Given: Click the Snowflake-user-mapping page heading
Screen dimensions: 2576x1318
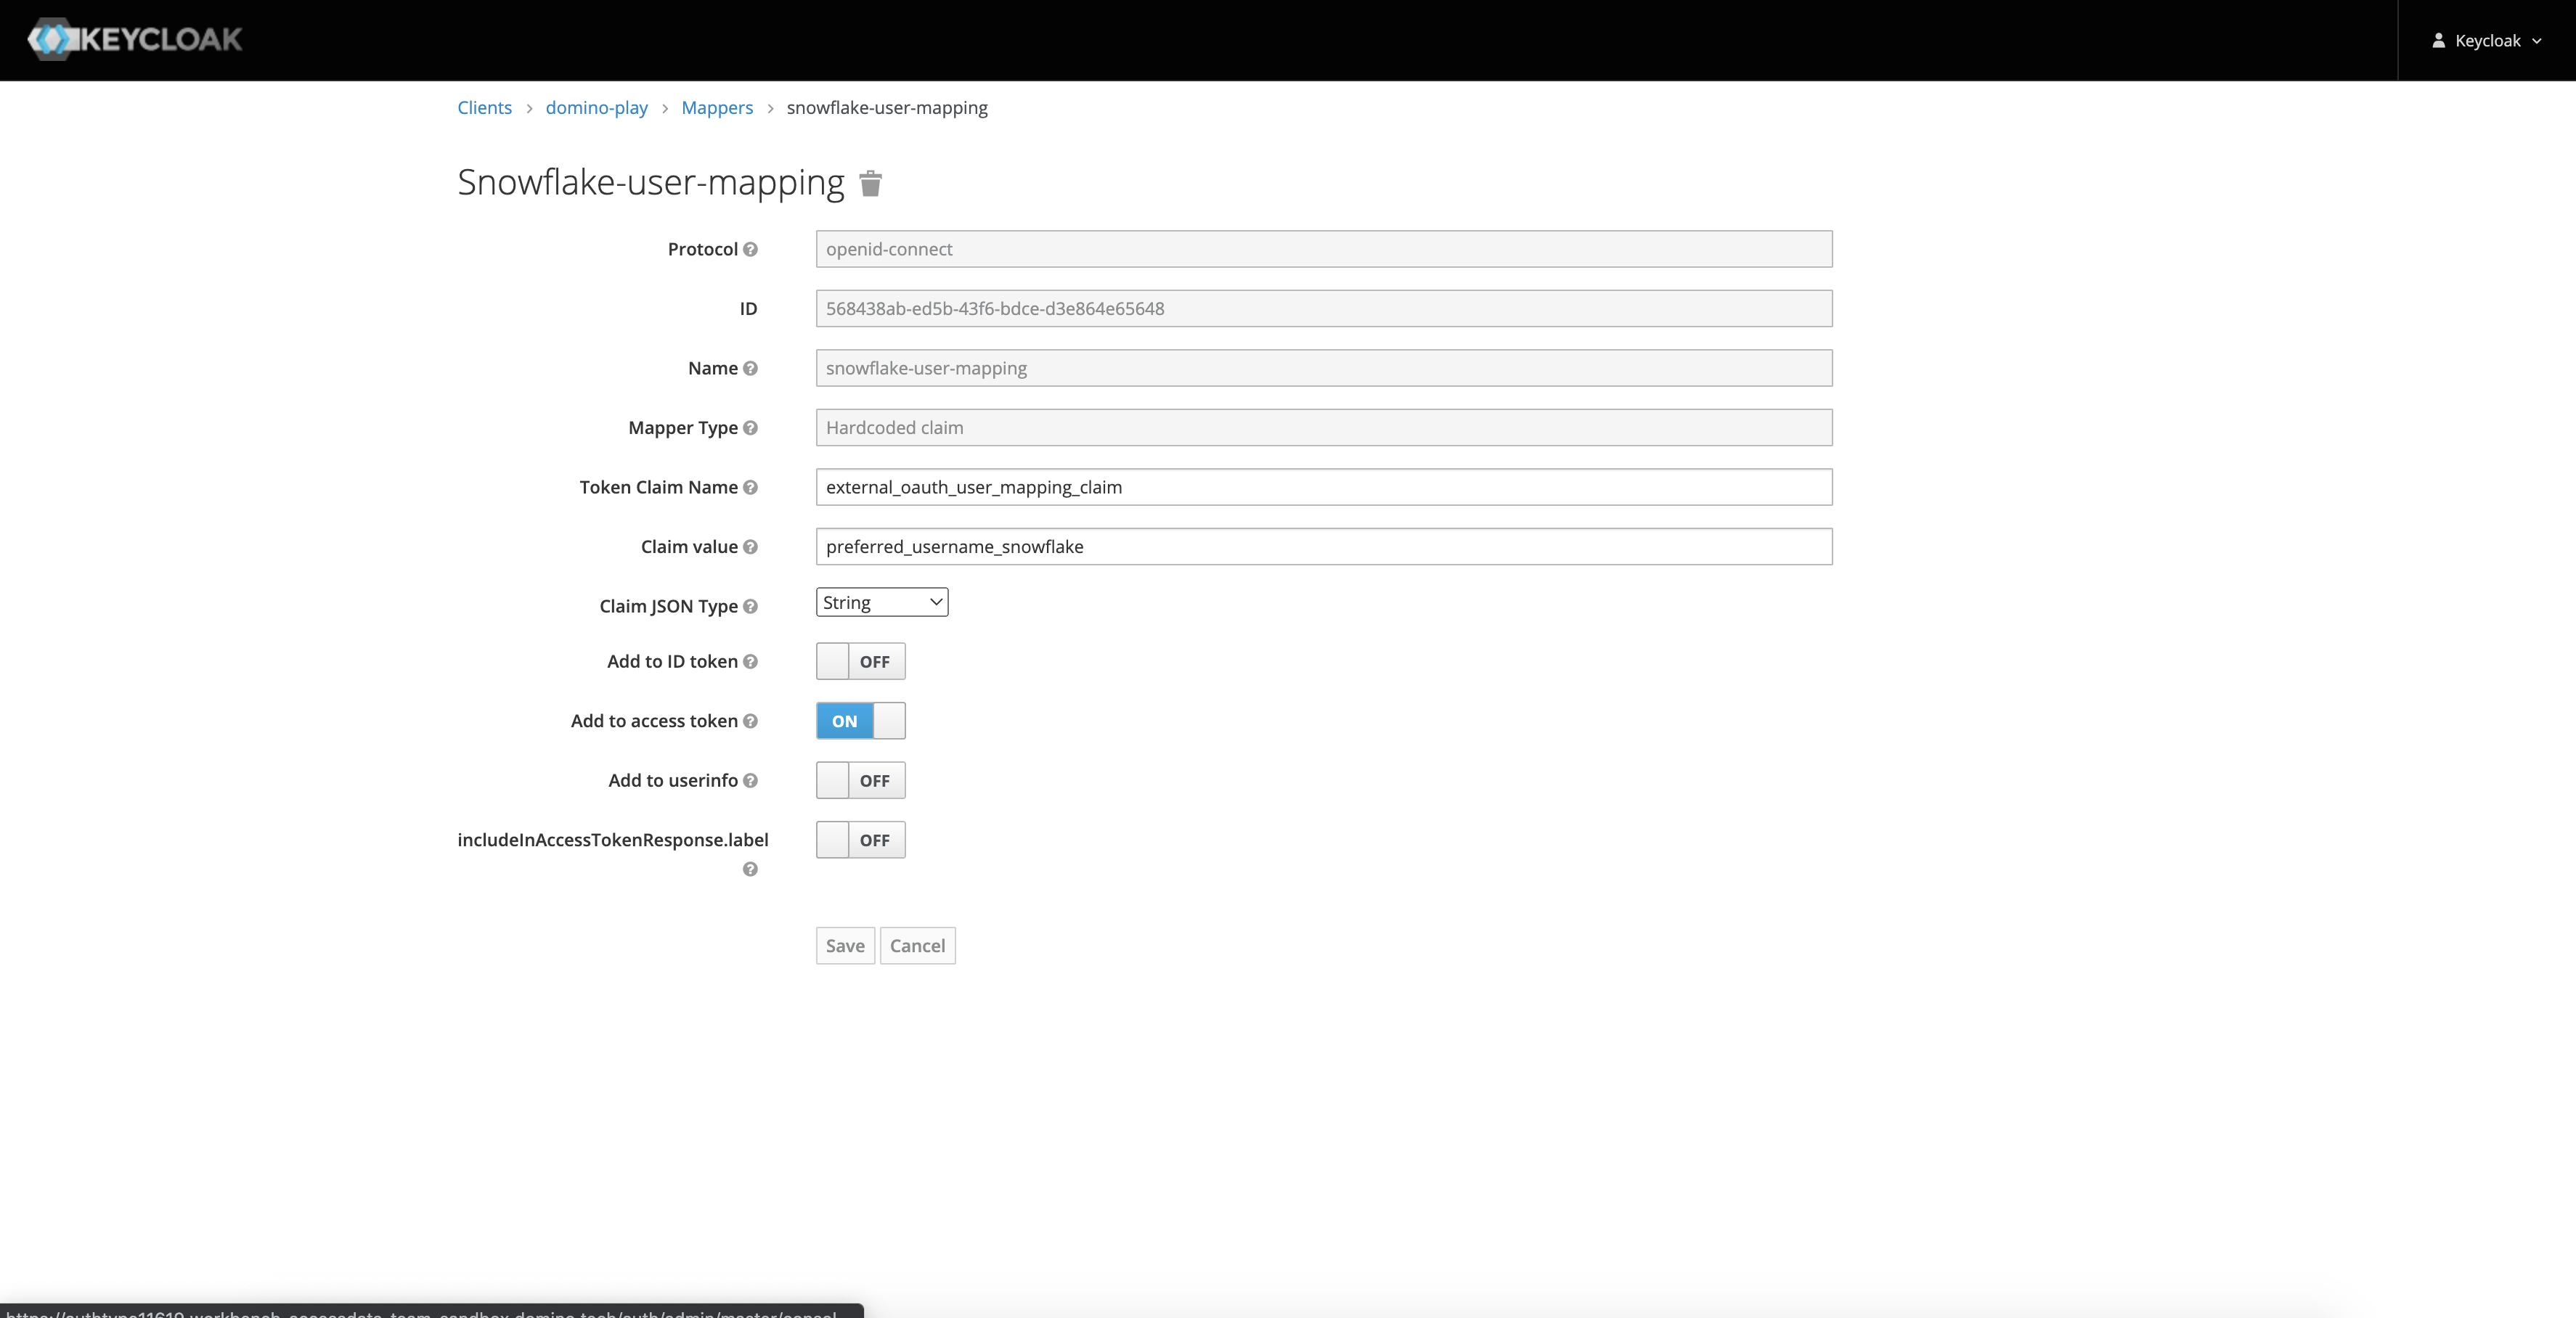Looking at the screenshot, I should pos(651,182).
